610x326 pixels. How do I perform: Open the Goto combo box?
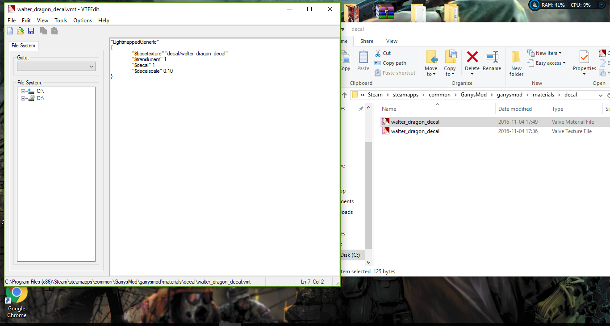click(56, 66)
